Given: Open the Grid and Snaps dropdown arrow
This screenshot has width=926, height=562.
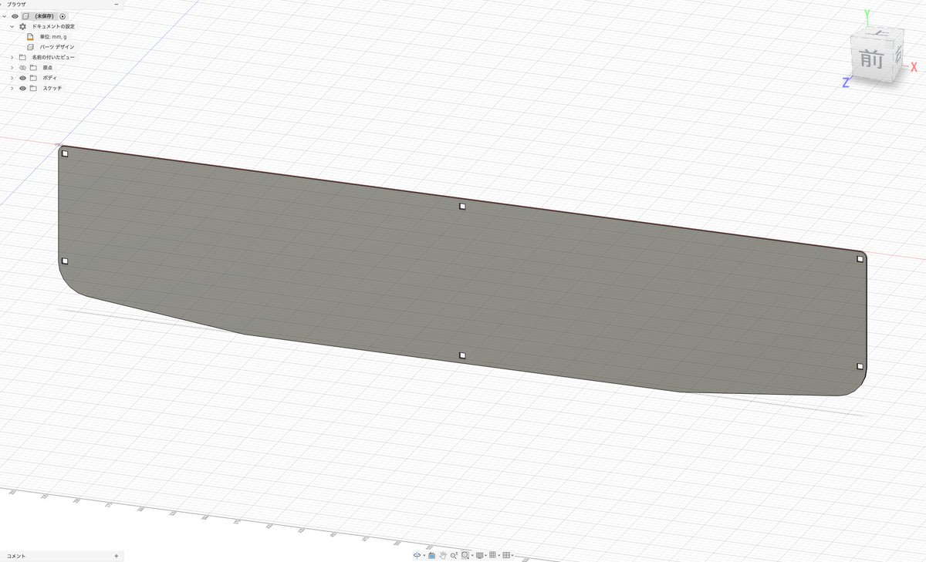Looking at the screenshot, I should coord(499,556).
